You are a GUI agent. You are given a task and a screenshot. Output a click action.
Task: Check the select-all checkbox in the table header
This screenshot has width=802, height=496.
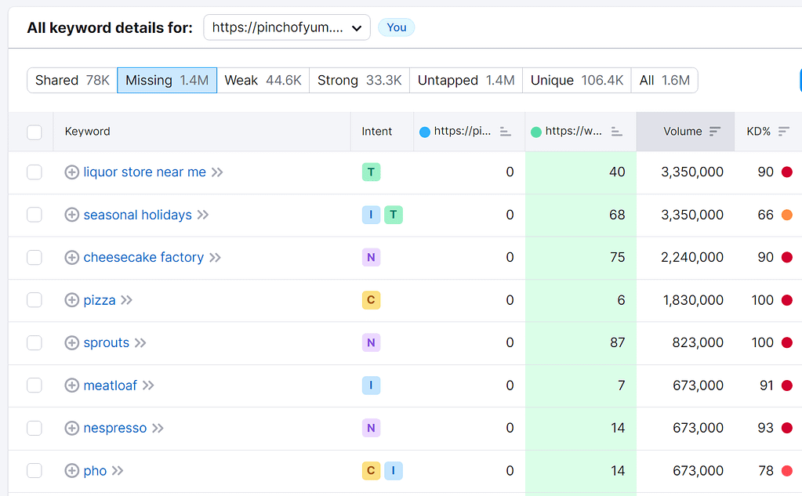(34, 131)
